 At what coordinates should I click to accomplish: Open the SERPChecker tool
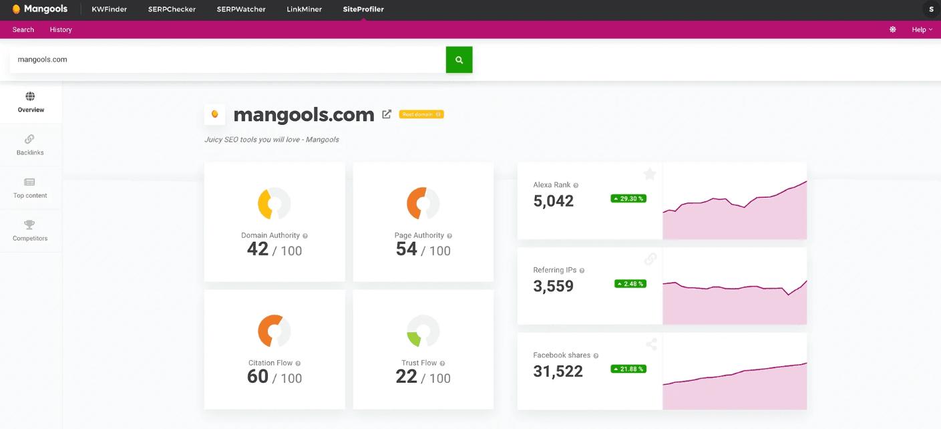pos(172,9)
